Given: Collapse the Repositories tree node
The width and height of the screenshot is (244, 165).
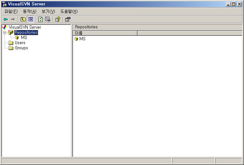Looking at the screenshot, I should pyautogui.click(x=5, y=33).
